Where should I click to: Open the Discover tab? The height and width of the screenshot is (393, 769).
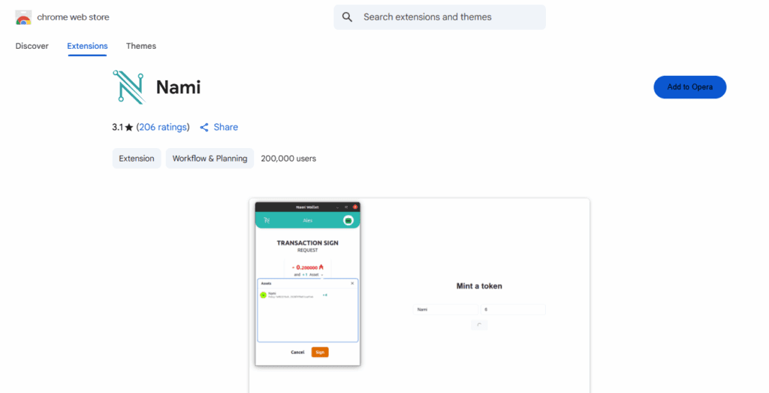pos(32,46)
